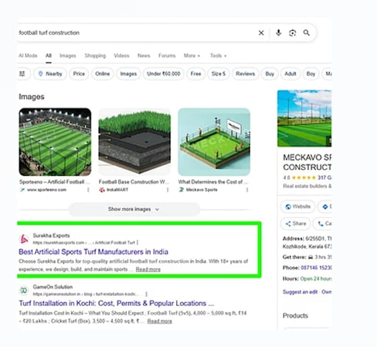Click the magnifying glass search icon
377x347 pixels.
[x=306, y=33]
